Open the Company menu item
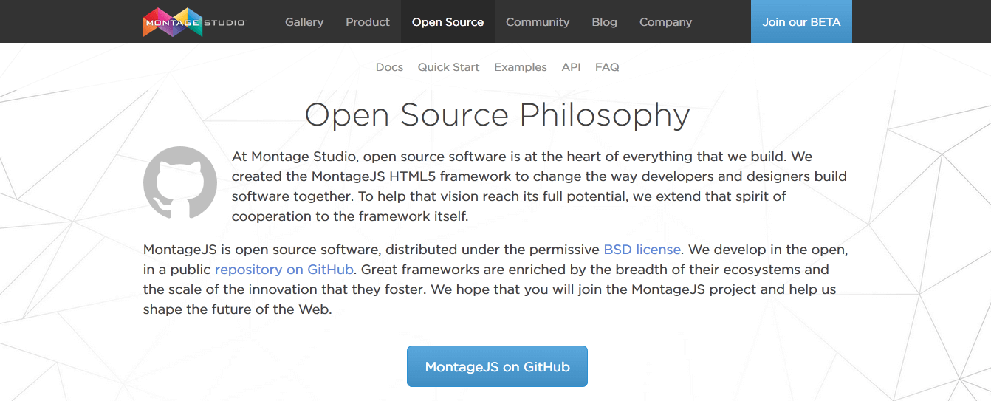Viewport: 991px width, 401px height. pos(665,22)
